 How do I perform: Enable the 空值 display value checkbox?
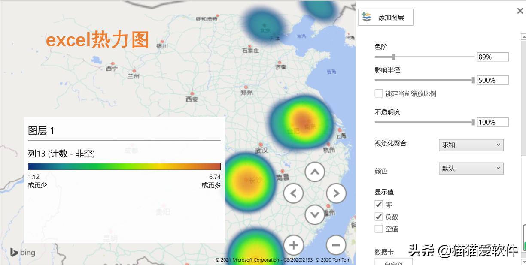(378, 229)
